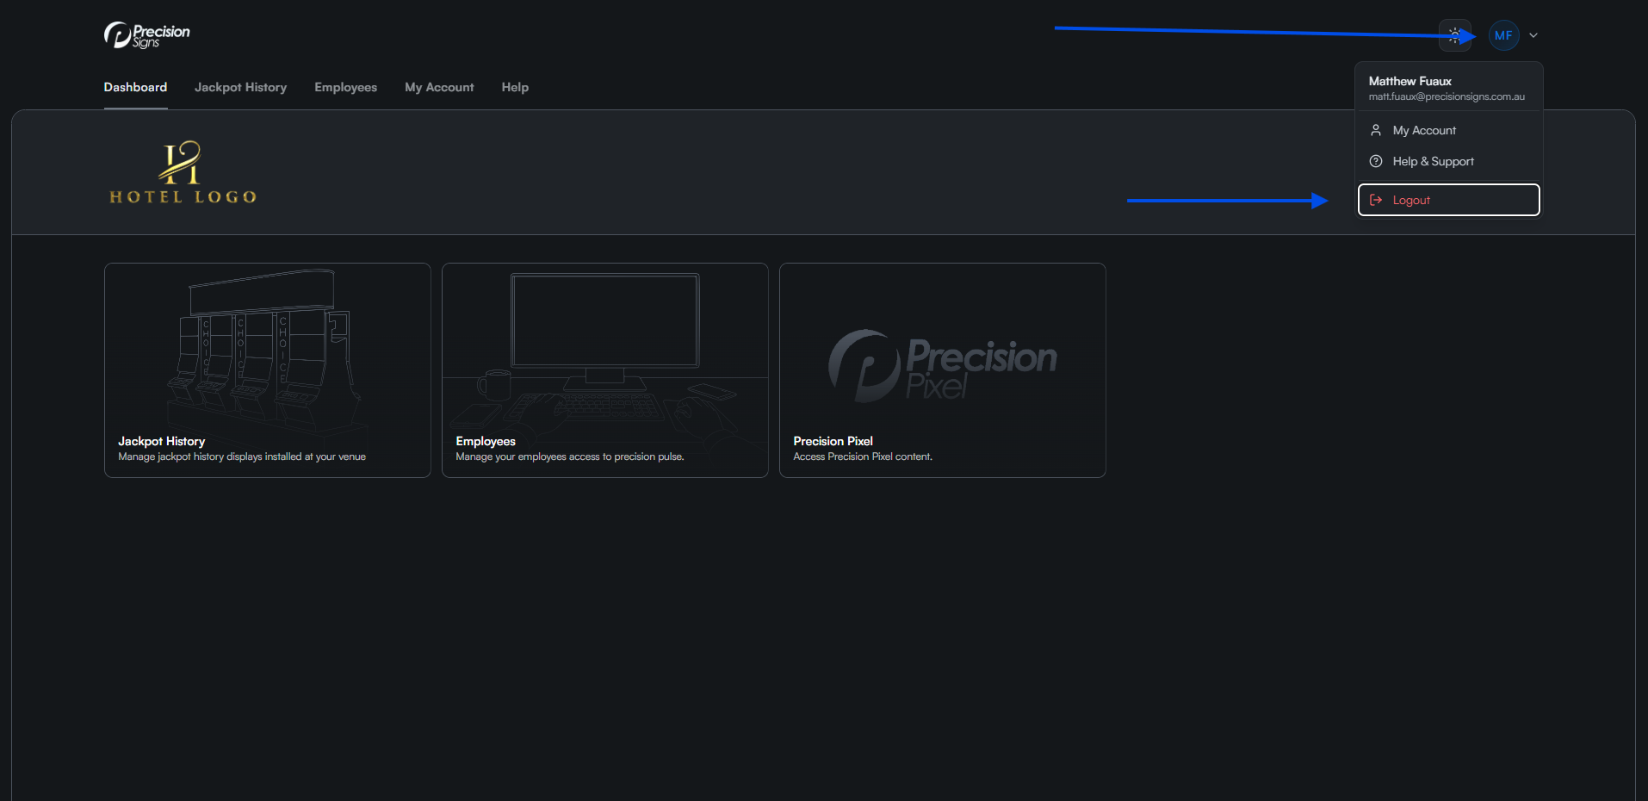Open the Employees card title
This screenshot has height=801, width=1648.
(x=486, y=441)
